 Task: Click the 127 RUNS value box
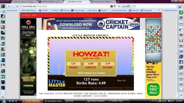coord(73,64)
